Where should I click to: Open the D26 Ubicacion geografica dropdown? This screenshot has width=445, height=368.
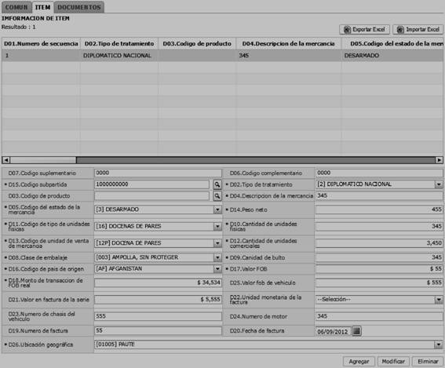(439, 344)
